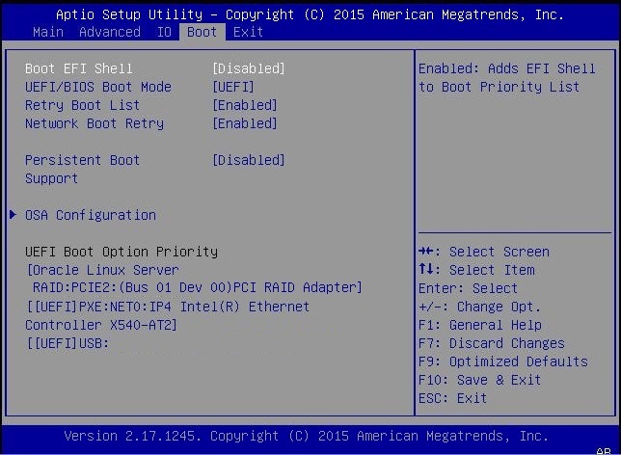Viewport: 621px width, 455px height.
Task: Click ESC: Exit hint
Action: point(452,398)
